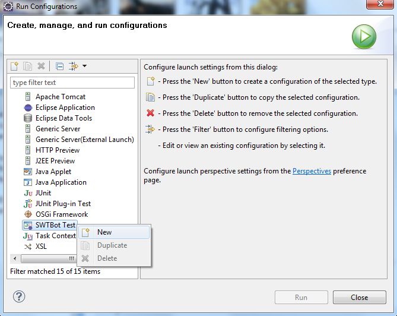Select Java Applet entry
The width and height of the screenshot is (397, 316).
pyautogui.click(x=53, y=172)
